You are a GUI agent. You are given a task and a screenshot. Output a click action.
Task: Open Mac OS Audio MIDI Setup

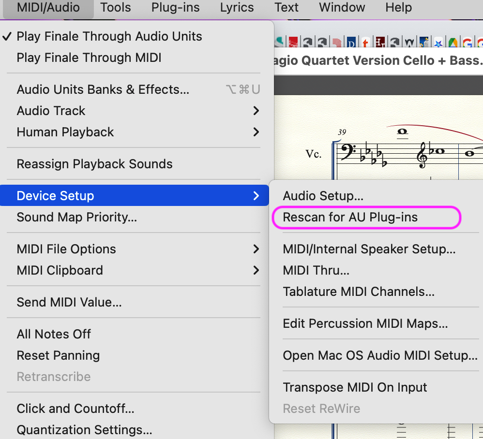click(x=380, y=355)
